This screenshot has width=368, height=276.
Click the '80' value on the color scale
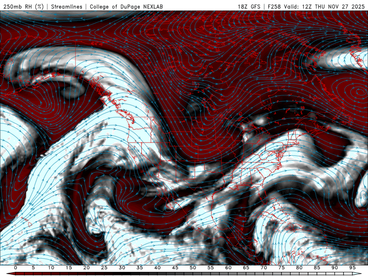pyautogui.click(x=299, y=268)
